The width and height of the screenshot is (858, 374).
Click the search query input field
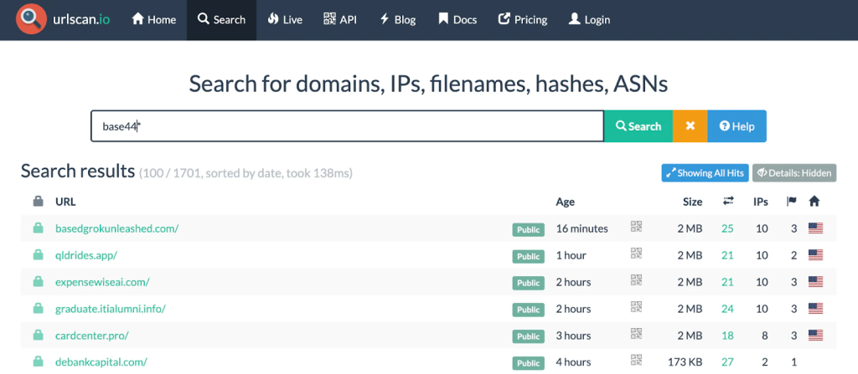click(x=347, y=126)
